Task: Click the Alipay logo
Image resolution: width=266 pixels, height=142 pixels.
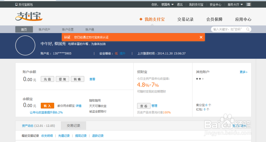Action: pos(29,16)
